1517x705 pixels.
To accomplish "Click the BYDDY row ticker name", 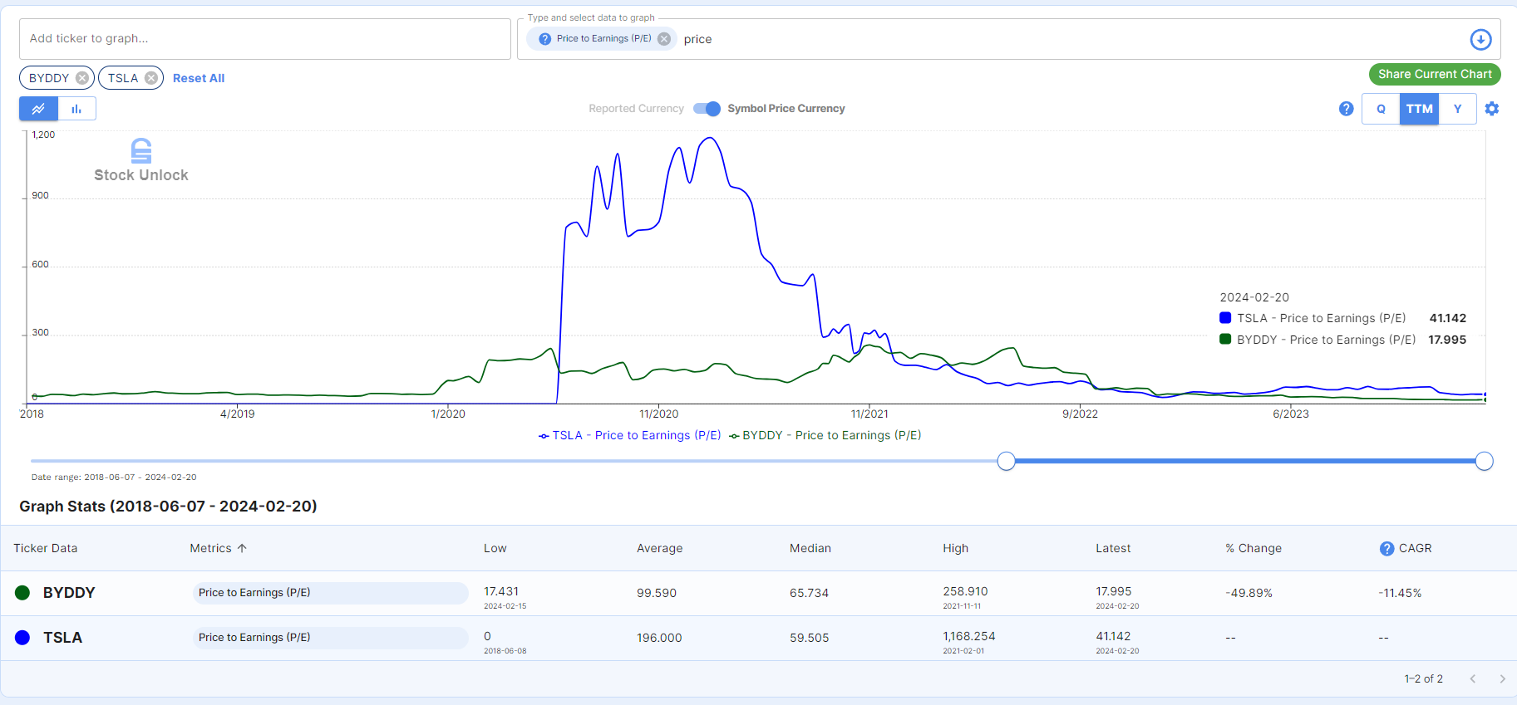I will click(69, 593).
